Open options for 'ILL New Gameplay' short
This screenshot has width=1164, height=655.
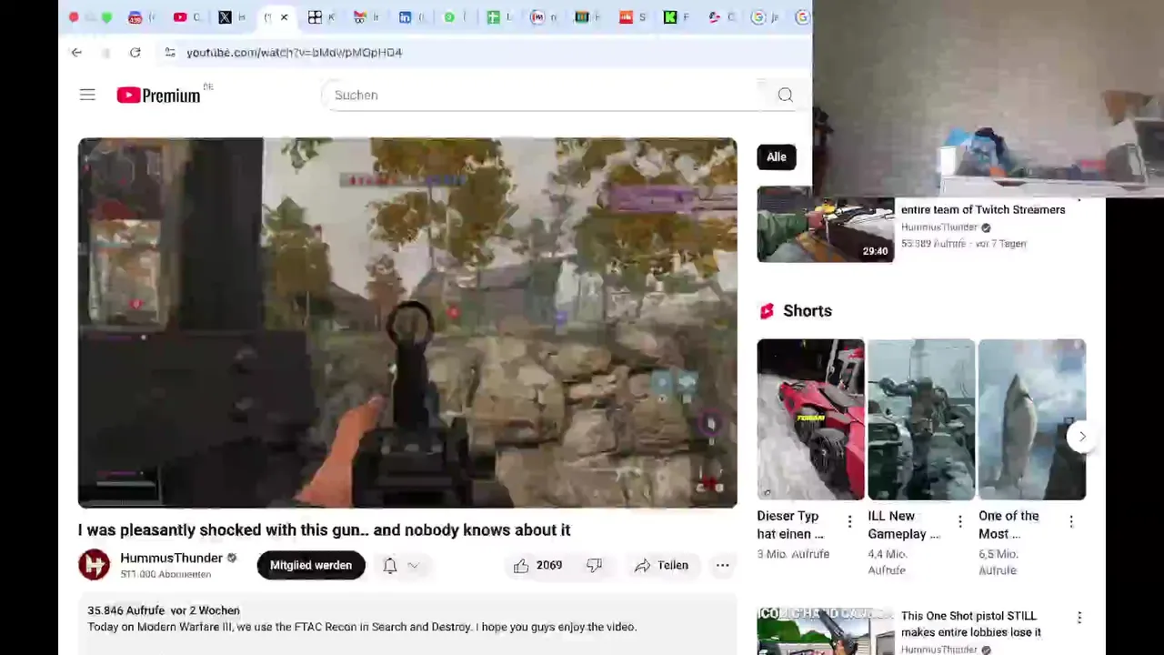(960, 521)
